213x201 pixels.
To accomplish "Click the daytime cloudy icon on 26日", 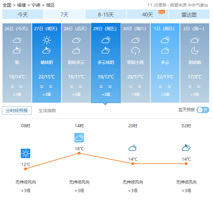I will [17, 40].
